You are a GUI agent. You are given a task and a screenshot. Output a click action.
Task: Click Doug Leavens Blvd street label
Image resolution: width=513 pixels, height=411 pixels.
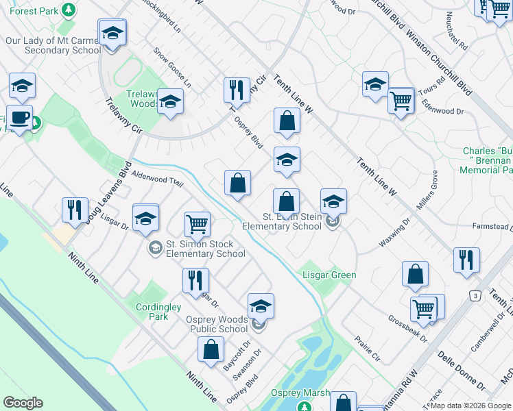tap(108, 192)
